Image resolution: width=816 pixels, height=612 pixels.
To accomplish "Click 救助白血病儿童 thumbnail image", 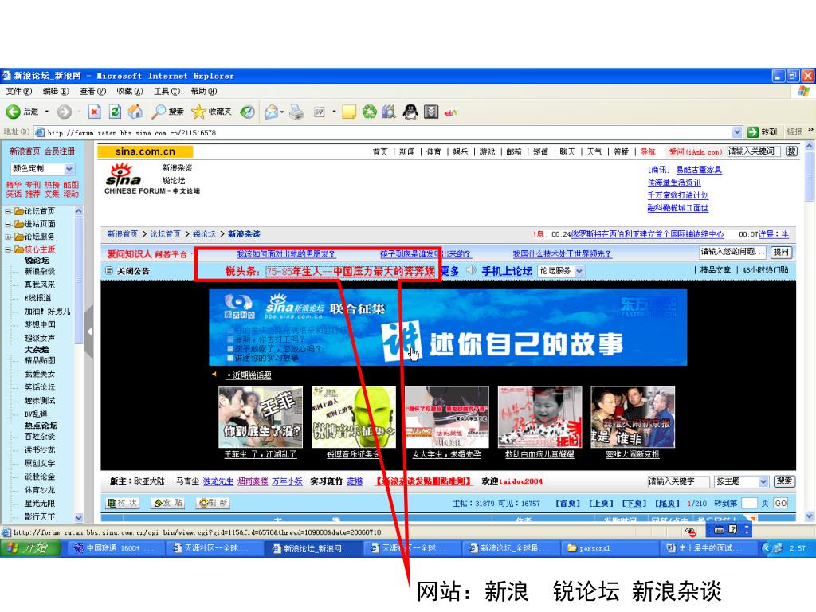I will click(x=539, y=417).
